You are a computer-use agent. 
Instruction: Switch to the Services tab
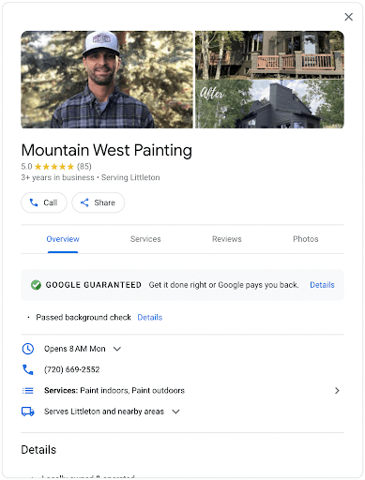click(145, 239)
